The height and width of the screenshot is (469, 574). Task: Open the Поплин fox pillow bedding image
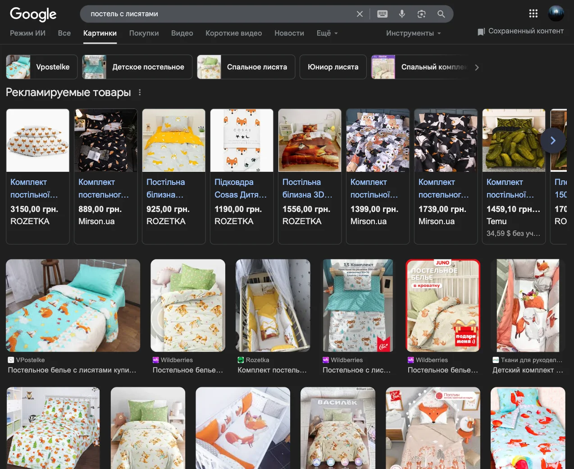click(433, 428)
